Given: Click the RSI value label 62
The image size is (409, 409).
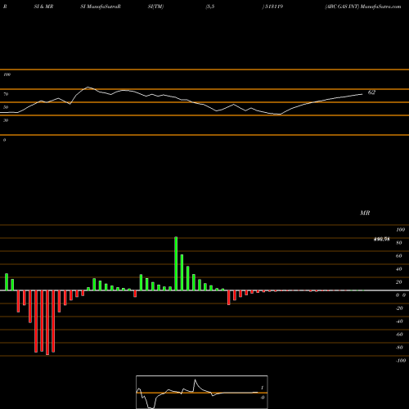Looking at the screenshot, I should 371,92.
